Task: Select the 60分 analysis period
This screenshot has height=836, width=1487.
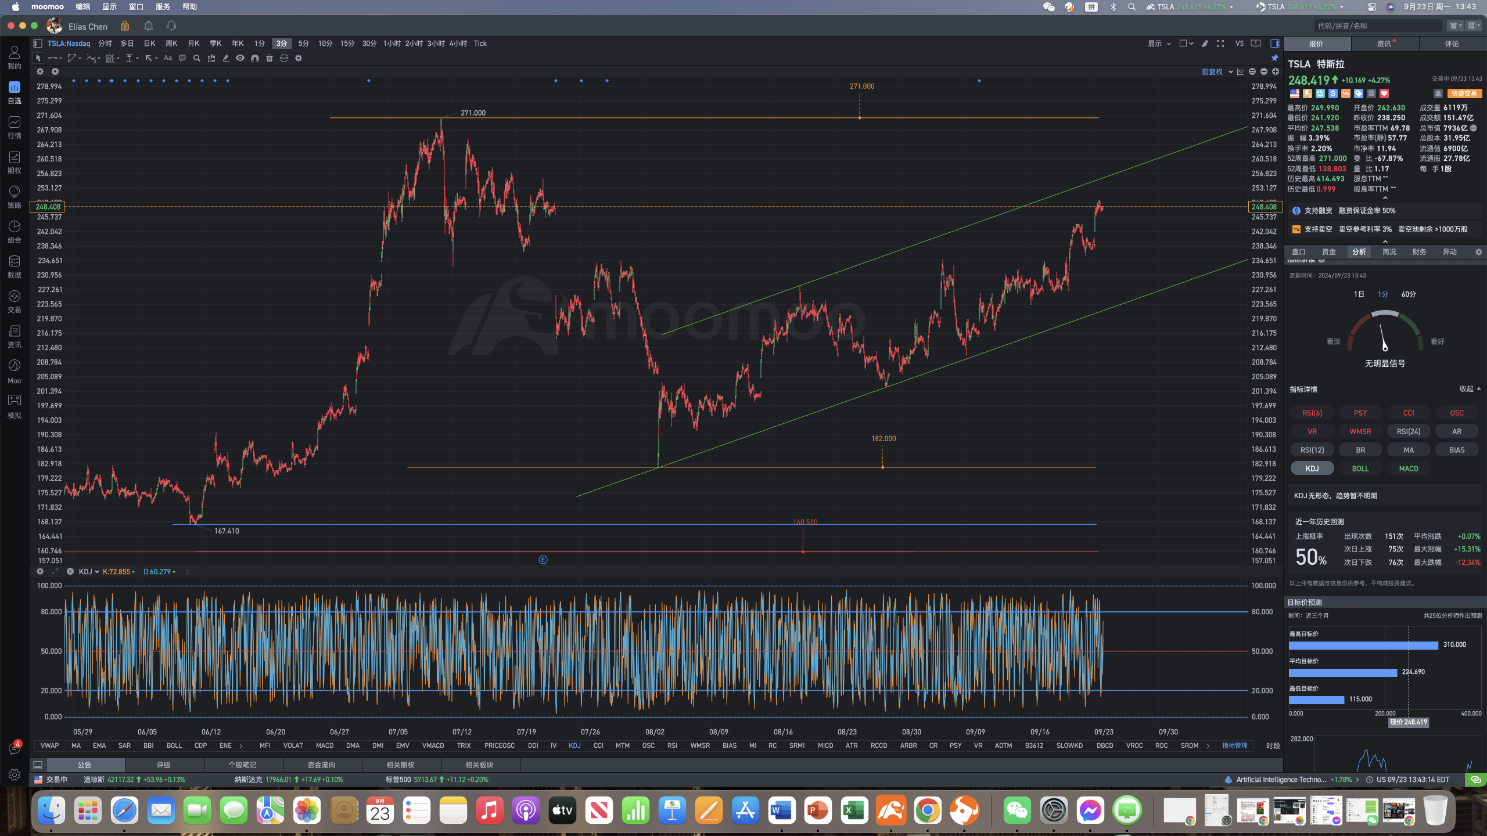Action: [x=1409, y=294]
